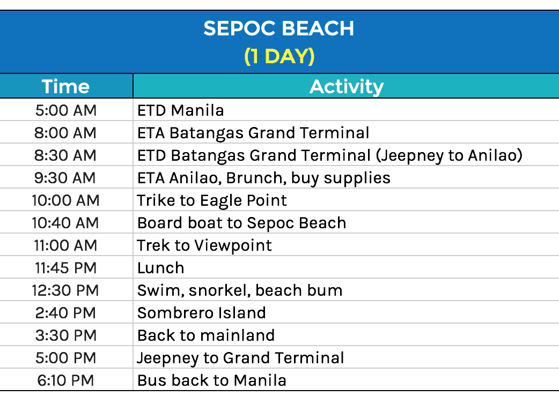Click the Jeepney to Anilao activity row
This screenshot has width=559, height=404.
pos(330,155)
